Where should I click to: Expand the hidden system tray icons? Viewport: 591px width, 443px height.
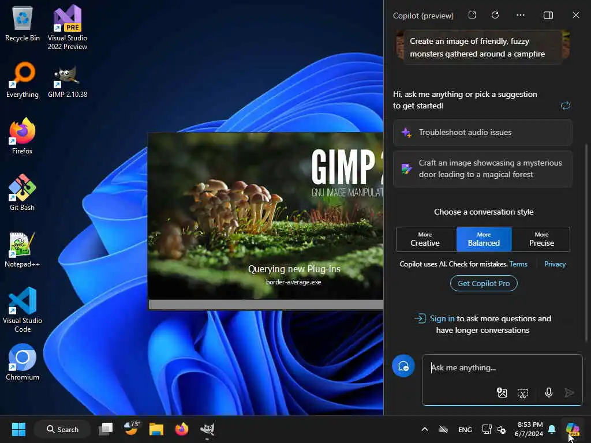tap(424, 429)
